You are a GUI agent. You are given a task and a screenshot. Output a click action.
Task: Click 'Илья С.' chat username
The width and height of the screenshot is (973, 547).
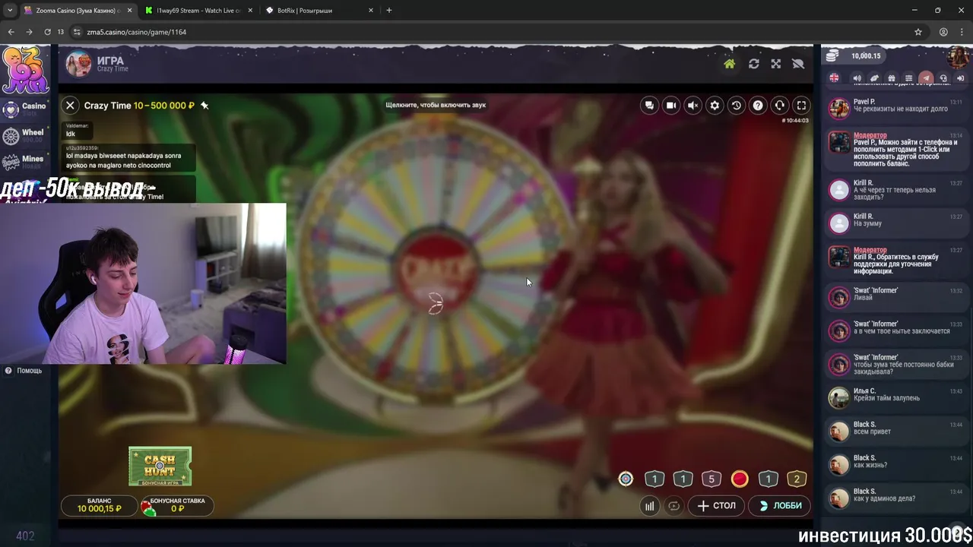tap(864, 390)
